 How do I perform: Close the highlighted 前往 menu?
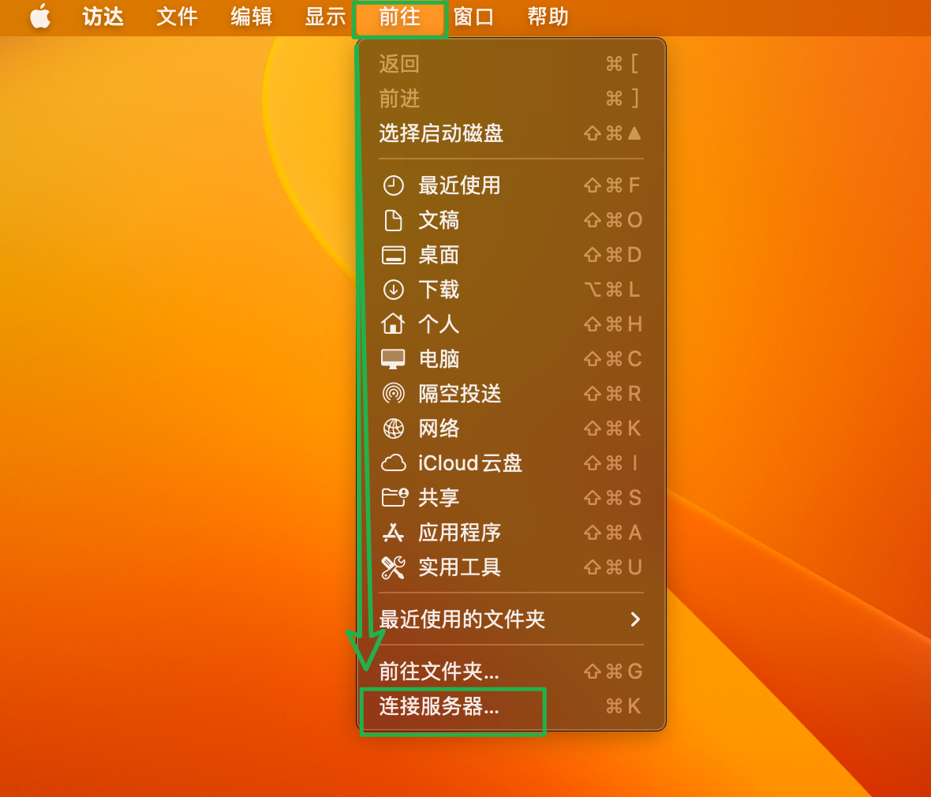click(399, 17)
